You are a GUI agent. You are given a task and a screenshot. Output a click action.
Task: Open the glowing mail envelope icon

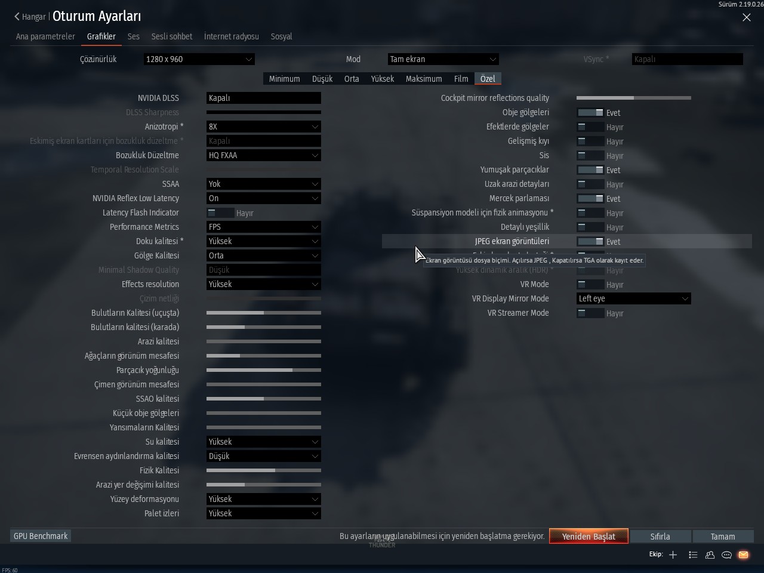(743, 554)
